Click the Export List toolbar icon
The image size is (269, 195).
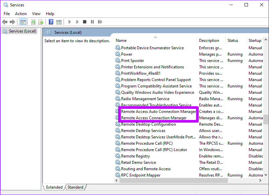click(41, 22)
